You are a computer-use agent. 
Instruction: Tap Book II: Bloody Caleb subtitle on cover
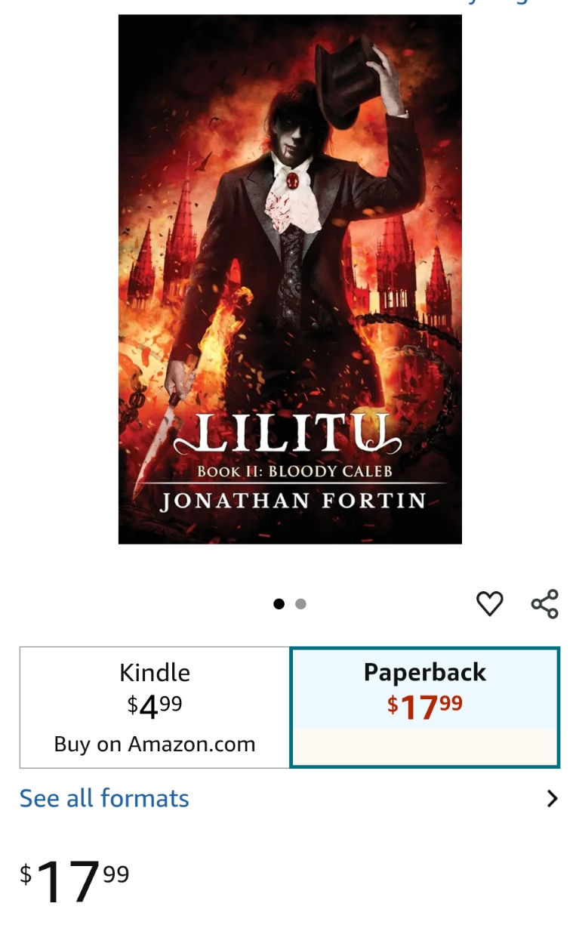click(295, 472)
